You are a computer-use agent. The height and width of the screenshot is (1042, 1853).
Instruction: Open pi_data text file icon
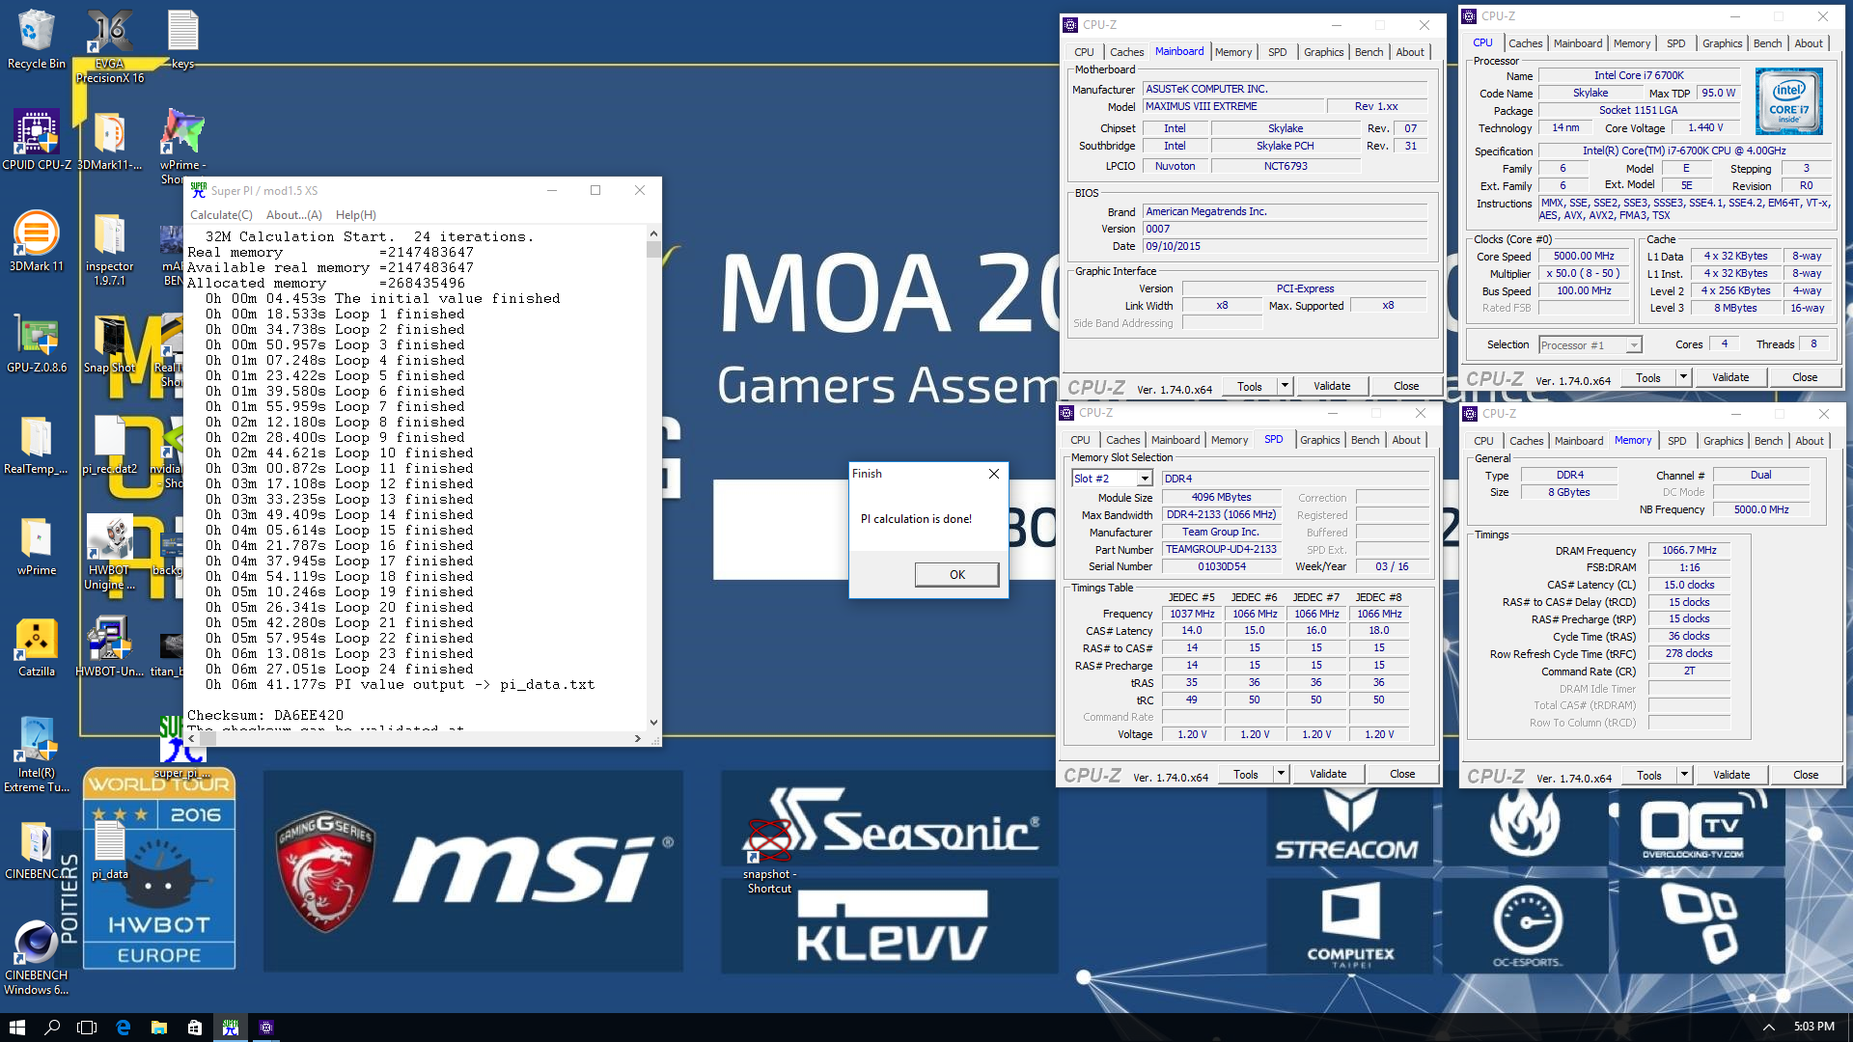point(109,849)
